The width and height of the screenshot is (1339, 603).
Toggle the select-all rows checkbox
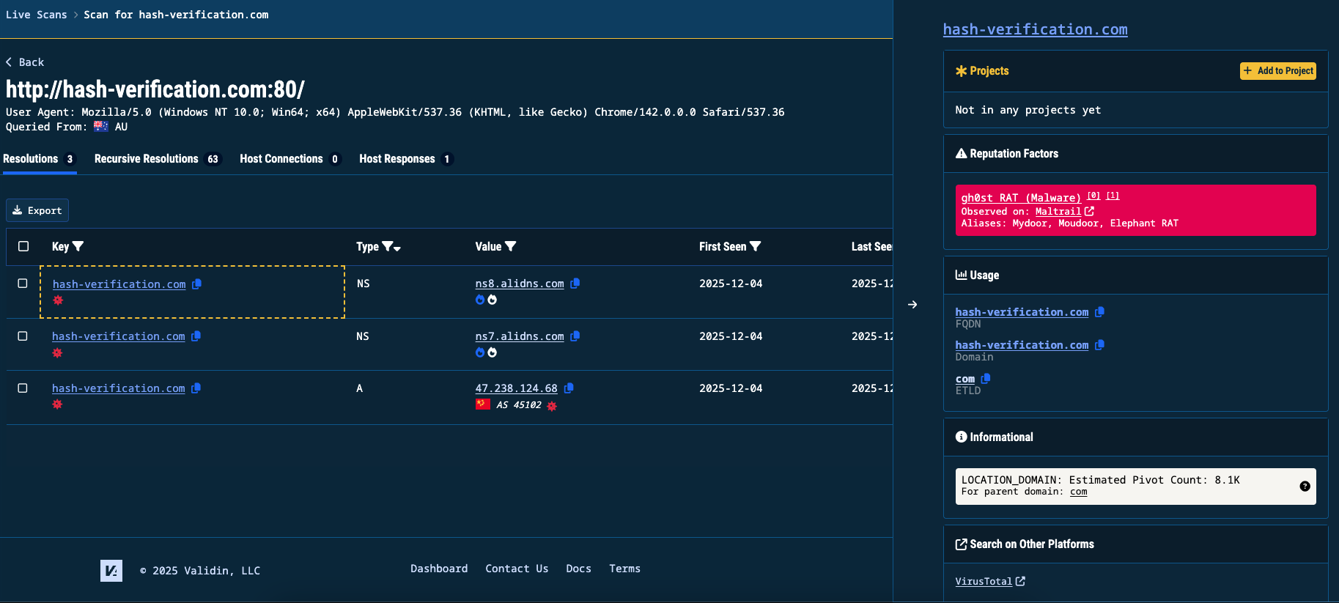coord(23,247)
